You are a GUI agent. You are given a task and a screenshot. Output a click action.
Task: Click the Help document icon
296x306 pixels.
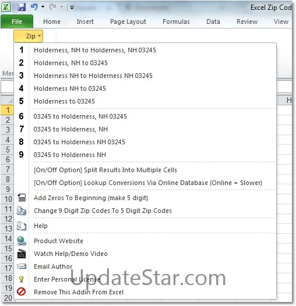click(x=22, y=226)
